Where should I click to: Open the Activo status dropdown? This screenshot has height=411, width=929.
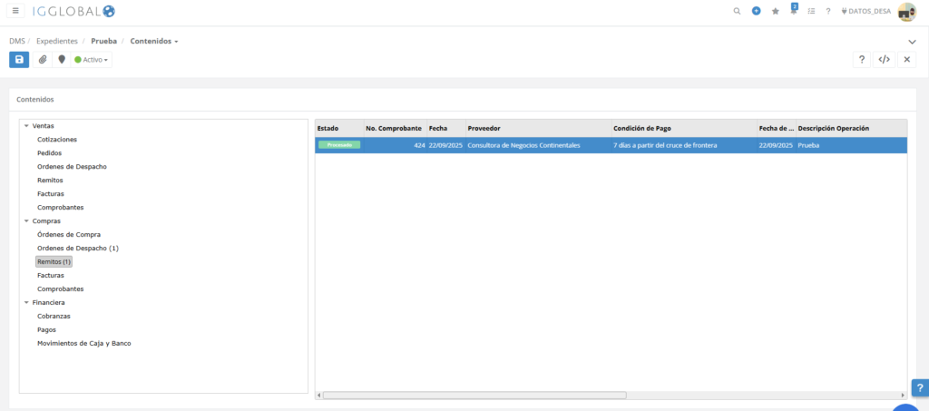click(92, 60)
